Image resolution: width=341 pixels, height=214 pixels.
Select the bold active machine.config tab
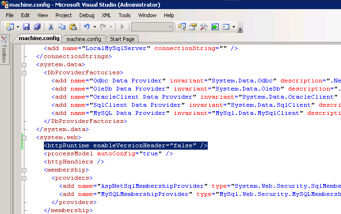click(x=39, y=38)
